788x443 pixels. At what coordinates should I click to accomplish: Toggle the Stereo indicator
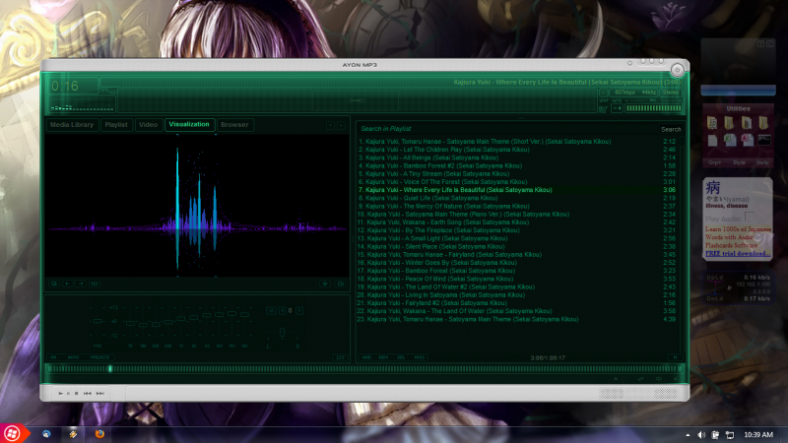[671, 93]
